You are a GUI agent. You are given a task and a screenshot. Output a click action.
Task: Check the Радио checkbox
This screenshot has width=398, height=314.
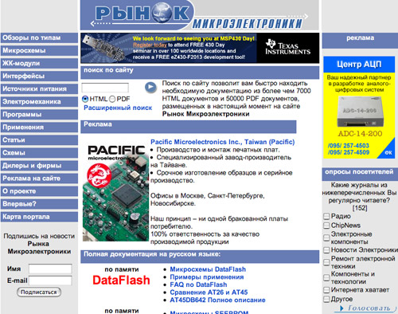[x=326, y=216]
